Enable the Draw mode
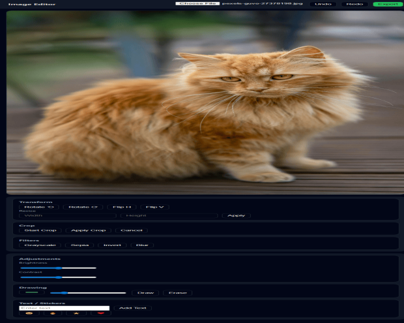 145,293
